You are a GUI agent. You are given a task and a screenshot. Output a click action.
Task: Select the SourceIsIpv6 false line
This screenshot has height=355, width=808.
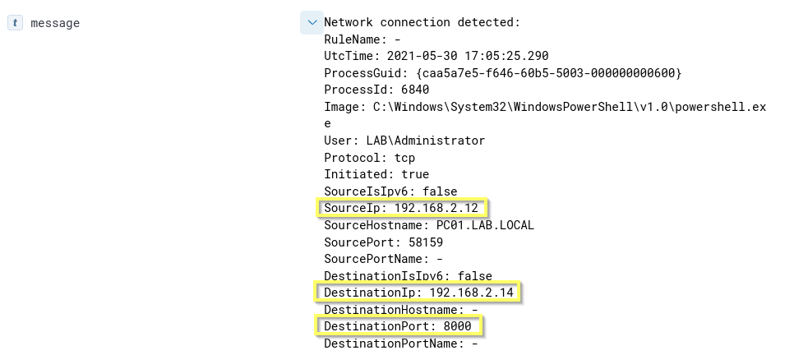pyautogui.click(x=390, y=191)
